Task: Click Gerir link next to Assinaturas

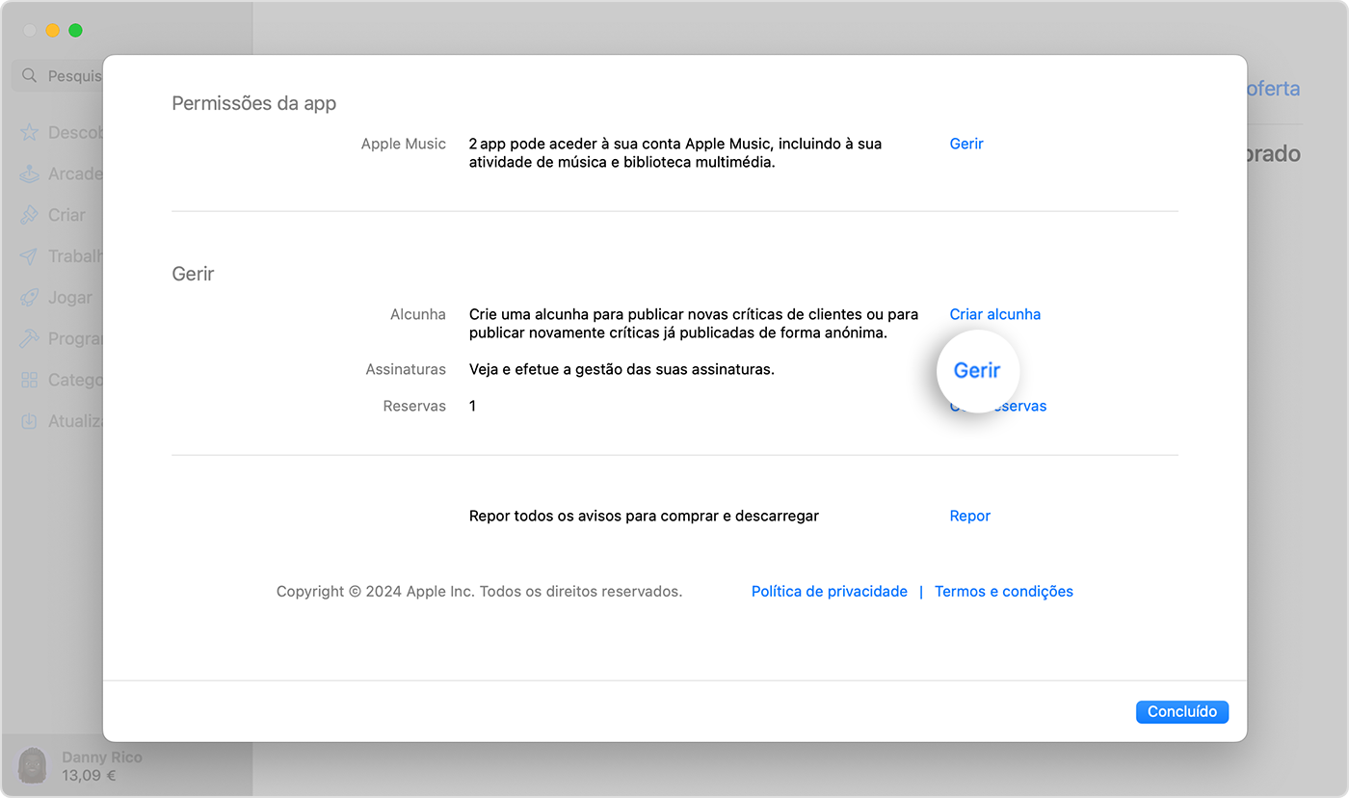Action: [977, 370]
